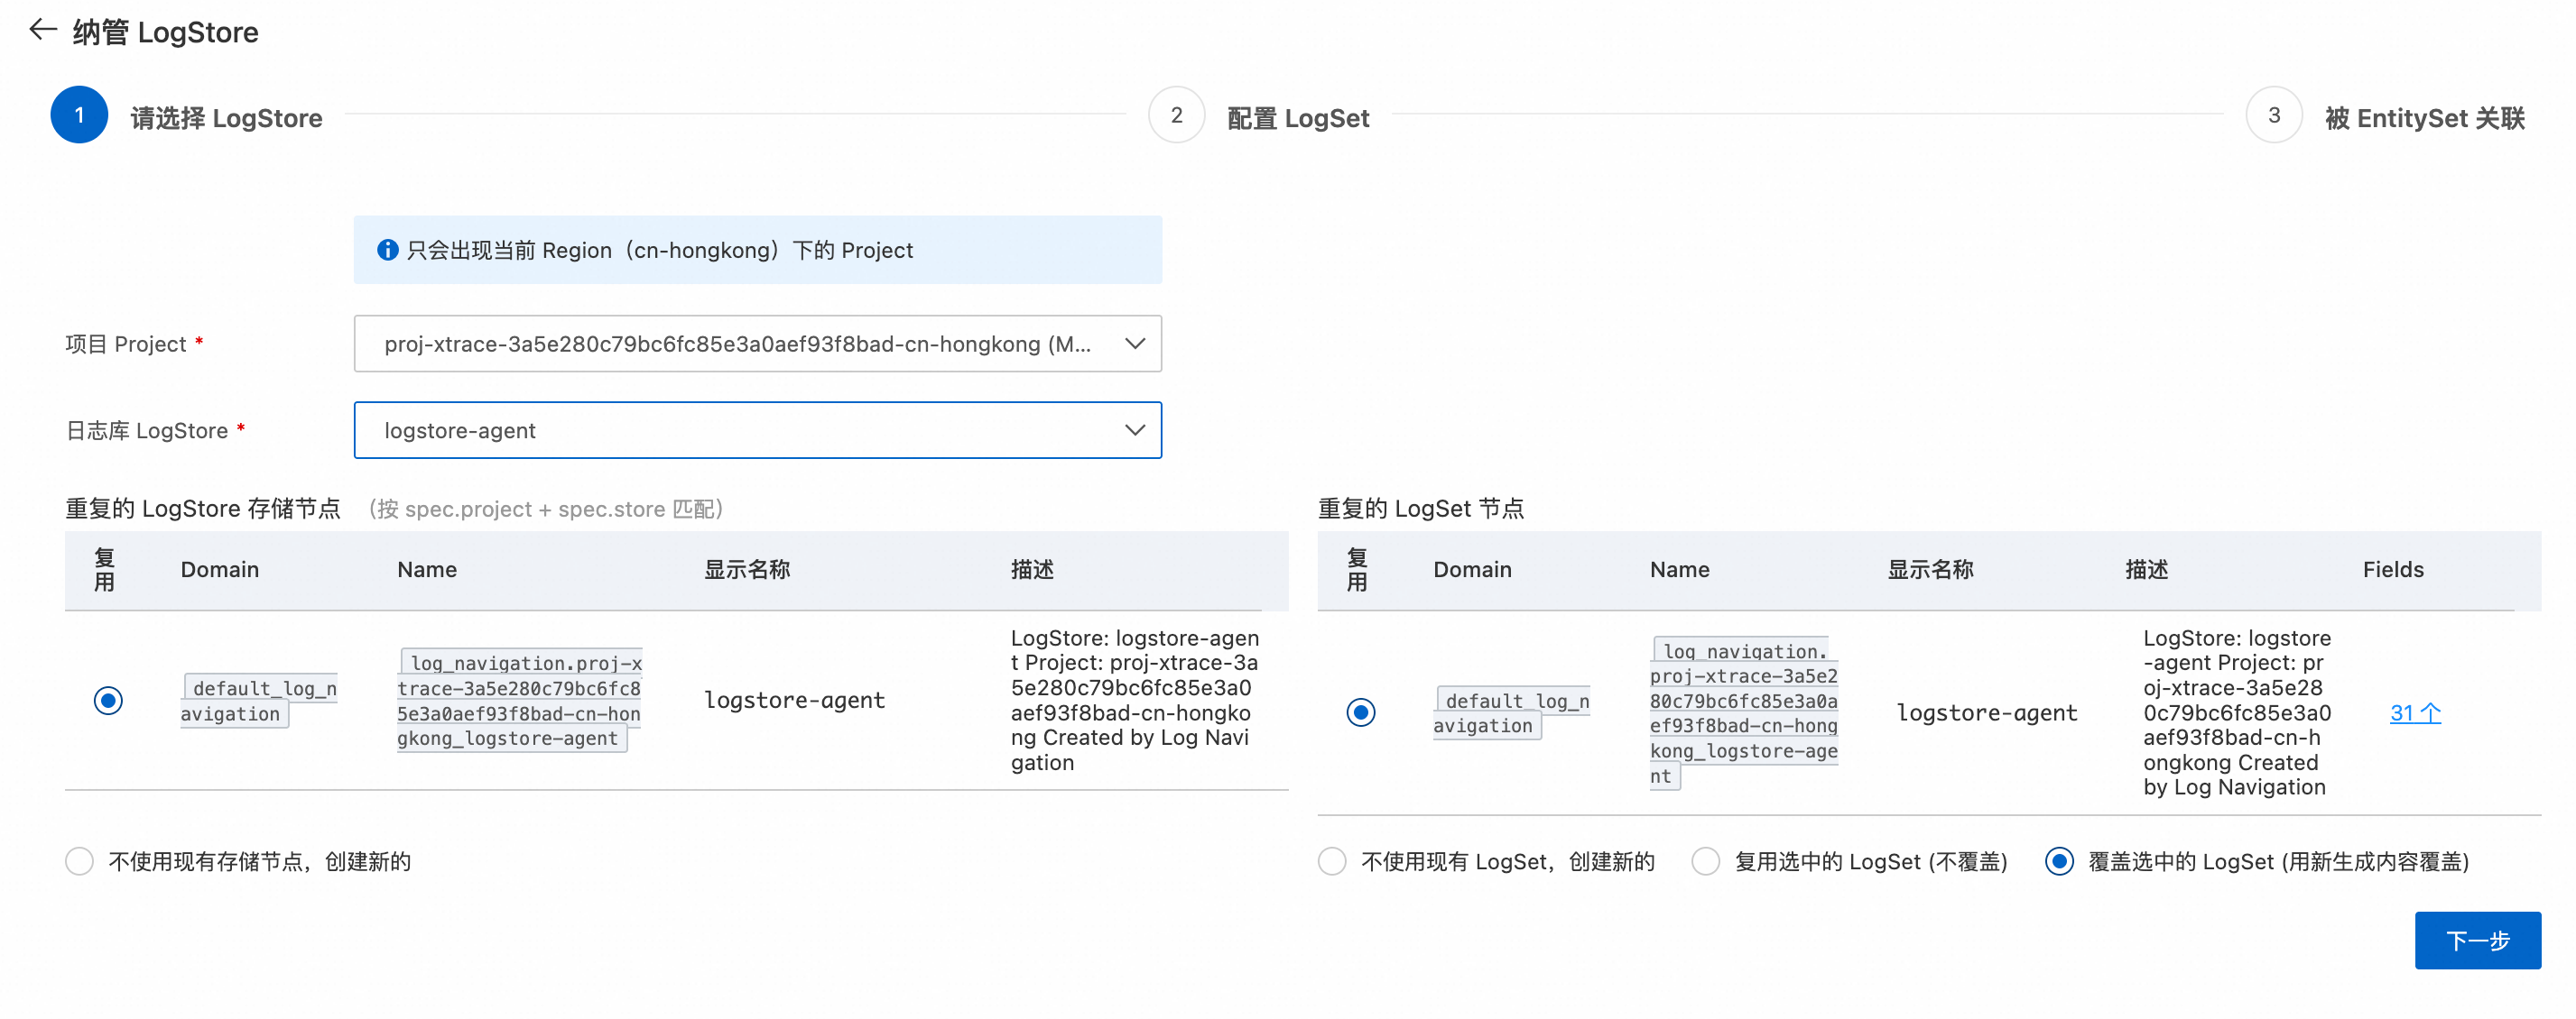2576x1019 pixels.
Task: Open the 31 个 Fields link
Action: pos(2414,712)
